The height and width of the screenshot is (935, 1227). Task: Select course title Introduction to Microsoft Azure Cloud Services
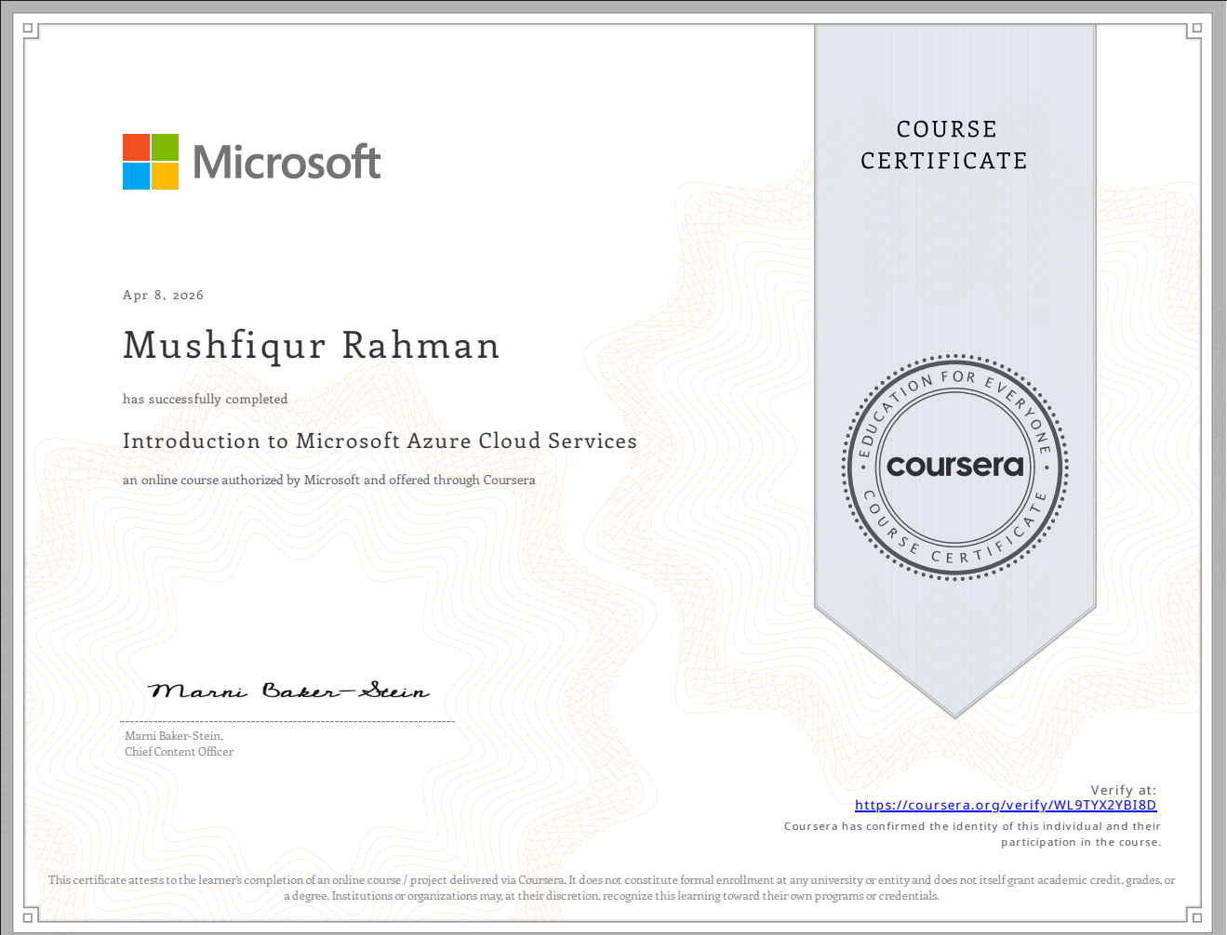(380, 441)
